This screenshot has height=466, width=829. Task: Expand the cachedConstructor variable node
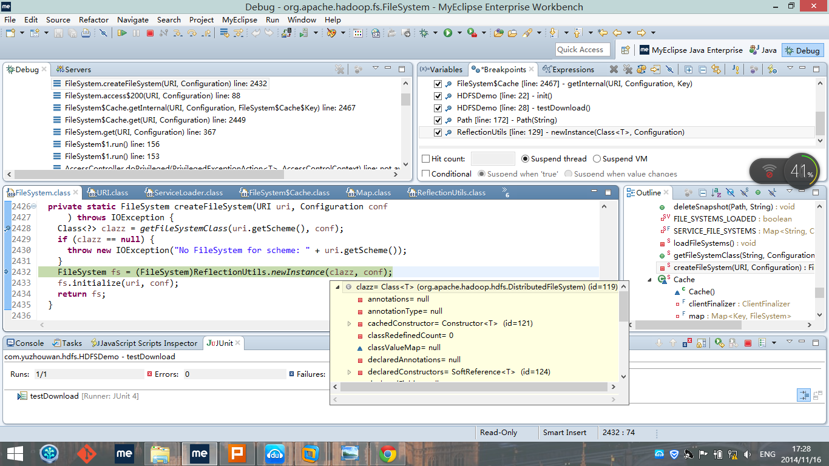[350, 323]
